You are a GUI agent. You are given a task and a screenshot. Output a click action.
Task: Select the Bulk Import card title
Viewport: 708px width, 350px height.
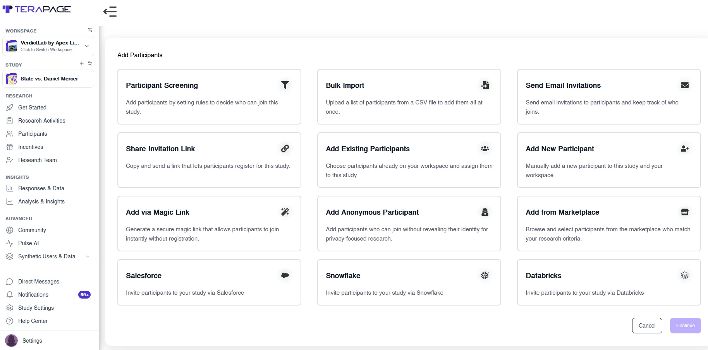click(345, 85)
